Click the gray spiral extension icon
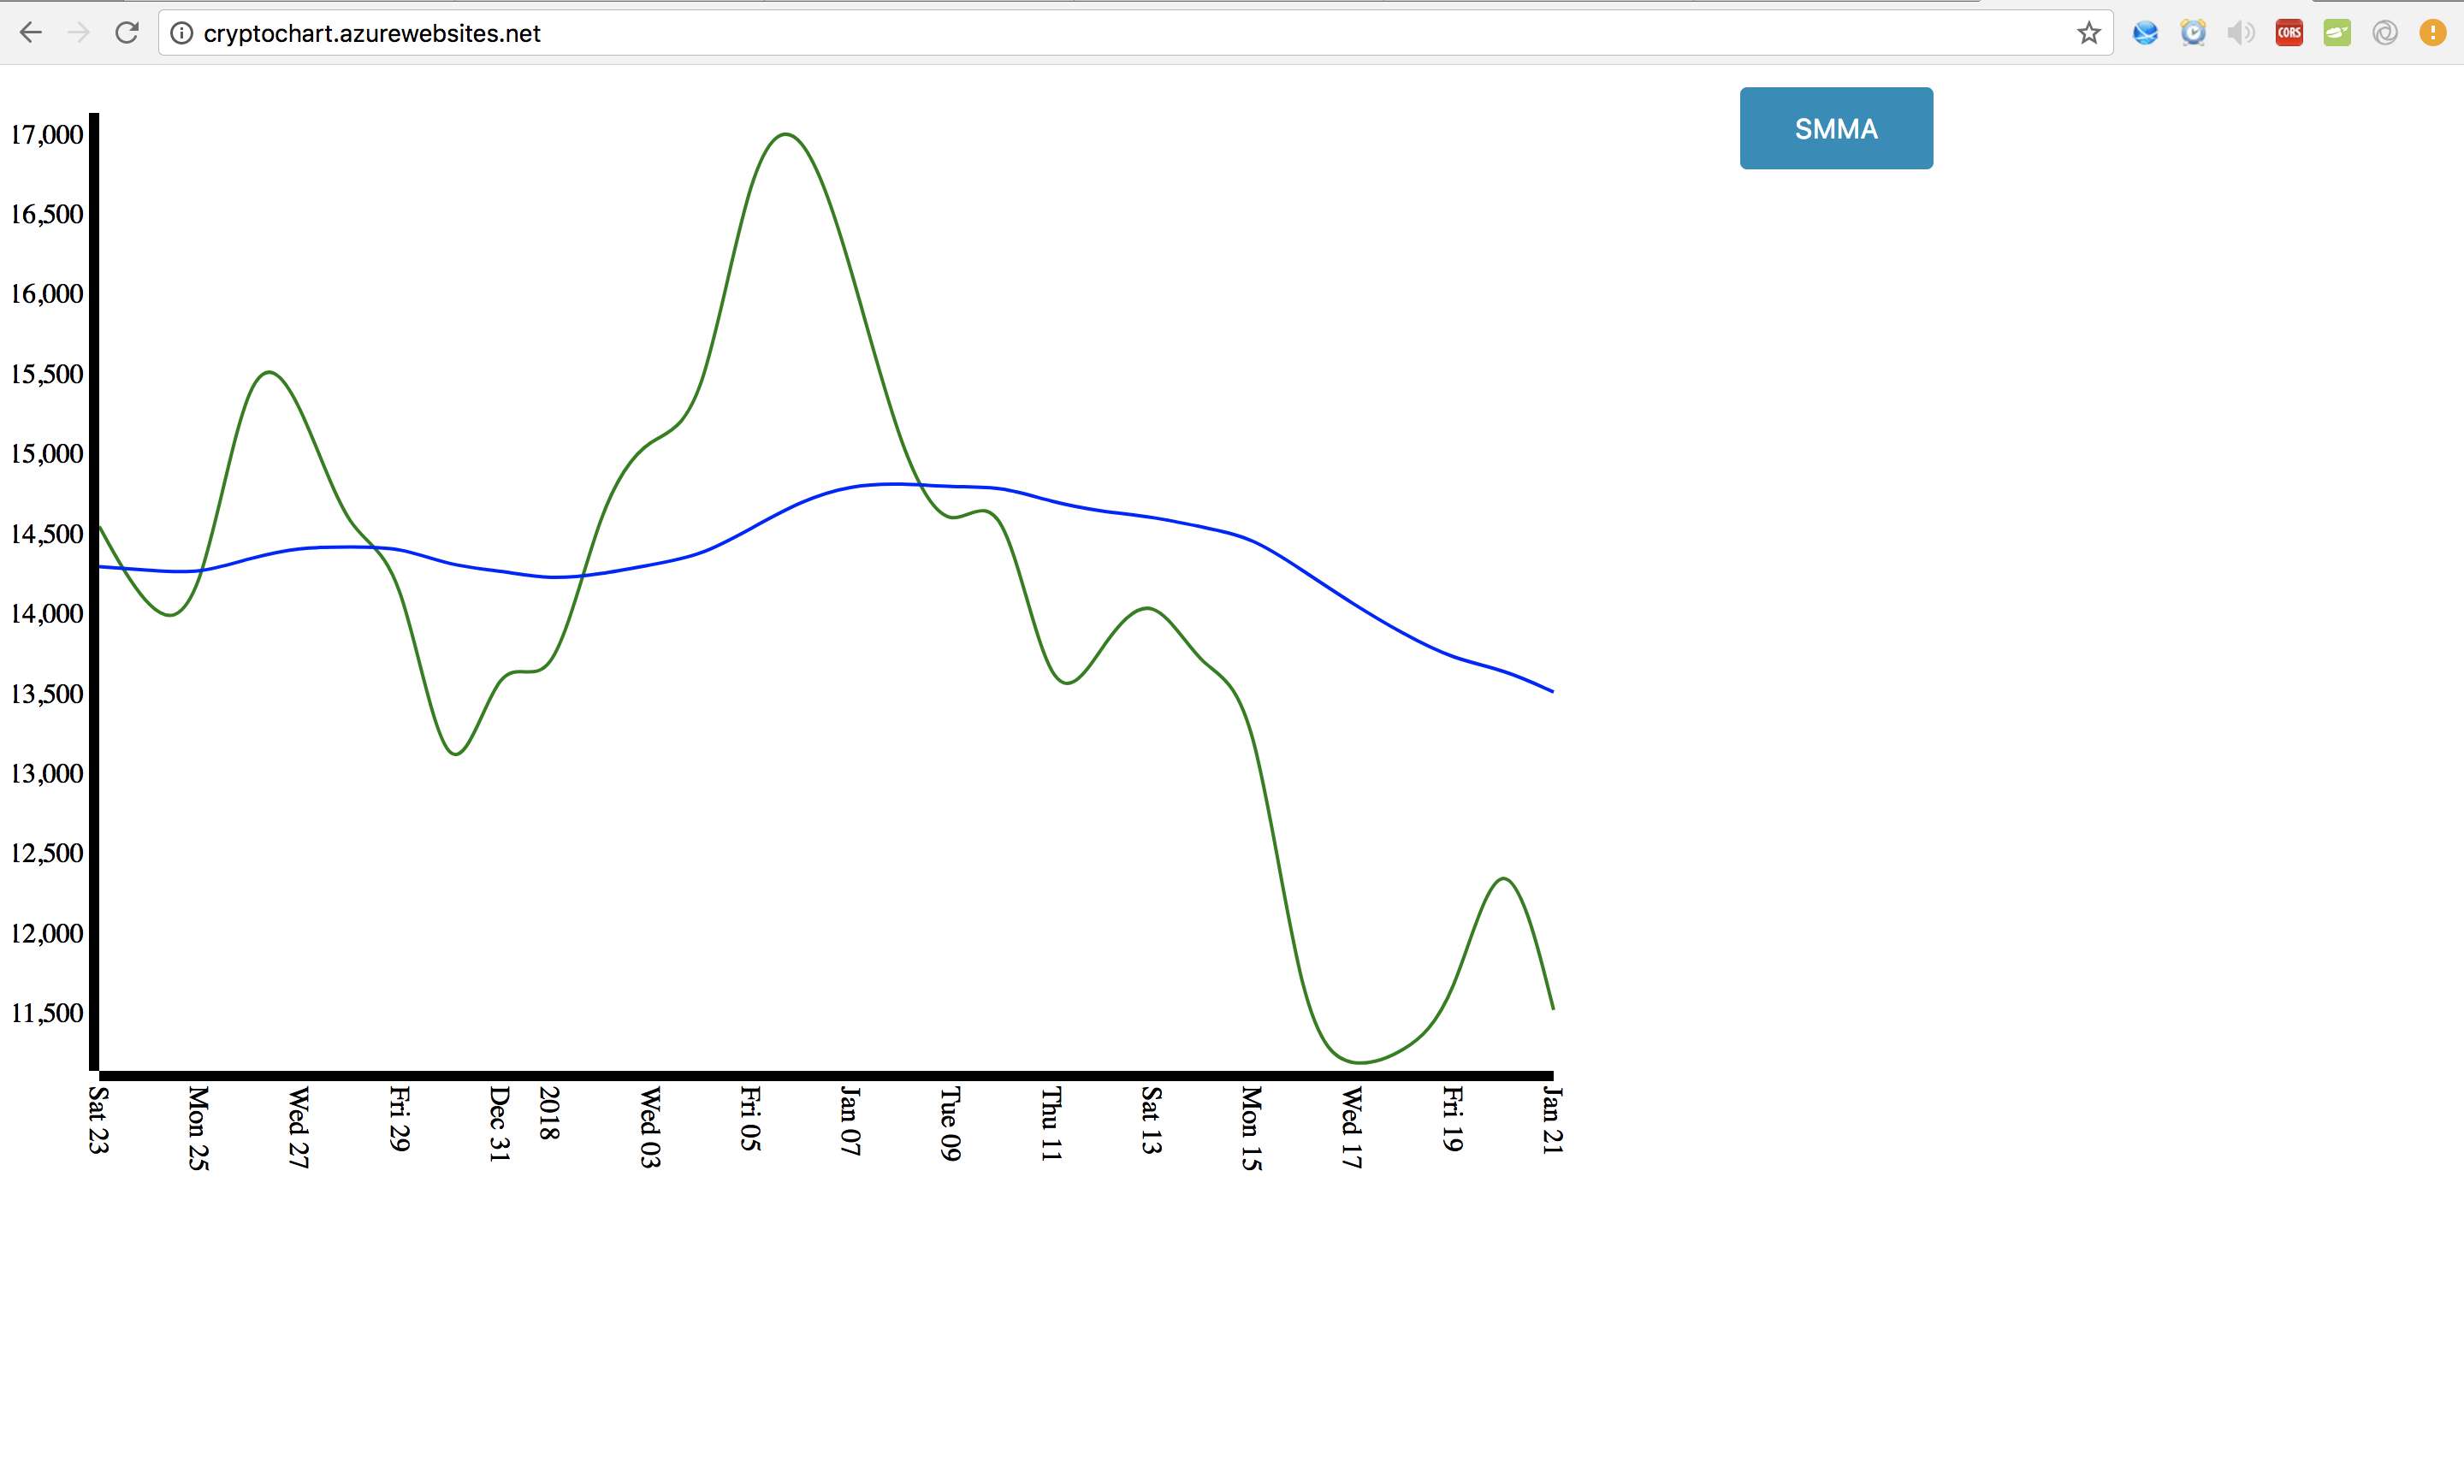Screen dimensions: 2464x1478 2384,33
